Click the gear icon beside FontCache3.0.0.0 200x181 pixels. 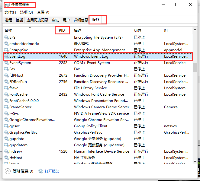click(x=6, y=100)
